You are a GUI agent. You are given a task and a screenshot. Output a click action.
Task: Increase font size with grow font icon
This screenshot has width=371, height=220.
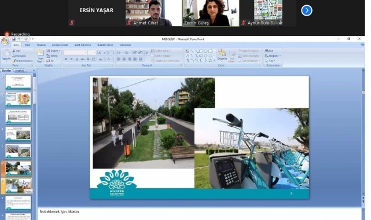[x=100, y=53]
